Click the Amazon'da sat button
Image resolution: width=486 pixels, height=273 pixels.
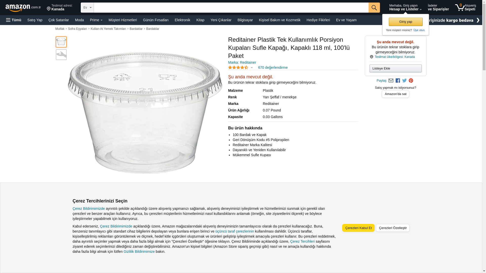pyautogui.click(x=395, y=94)
